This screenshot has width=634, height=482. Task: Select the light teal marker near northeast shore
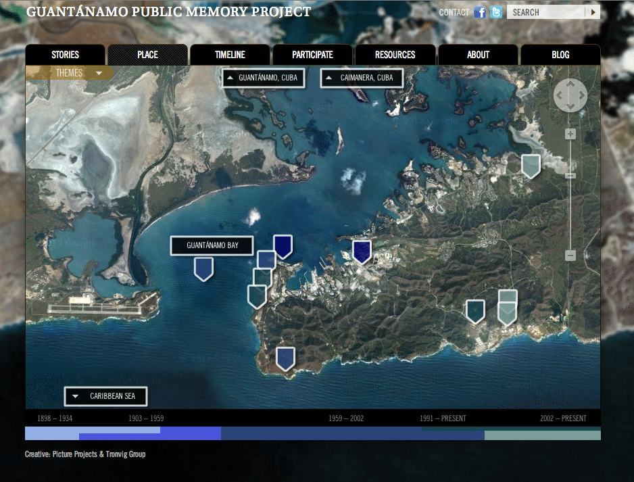pyautogui.click(x=531, y=166)
